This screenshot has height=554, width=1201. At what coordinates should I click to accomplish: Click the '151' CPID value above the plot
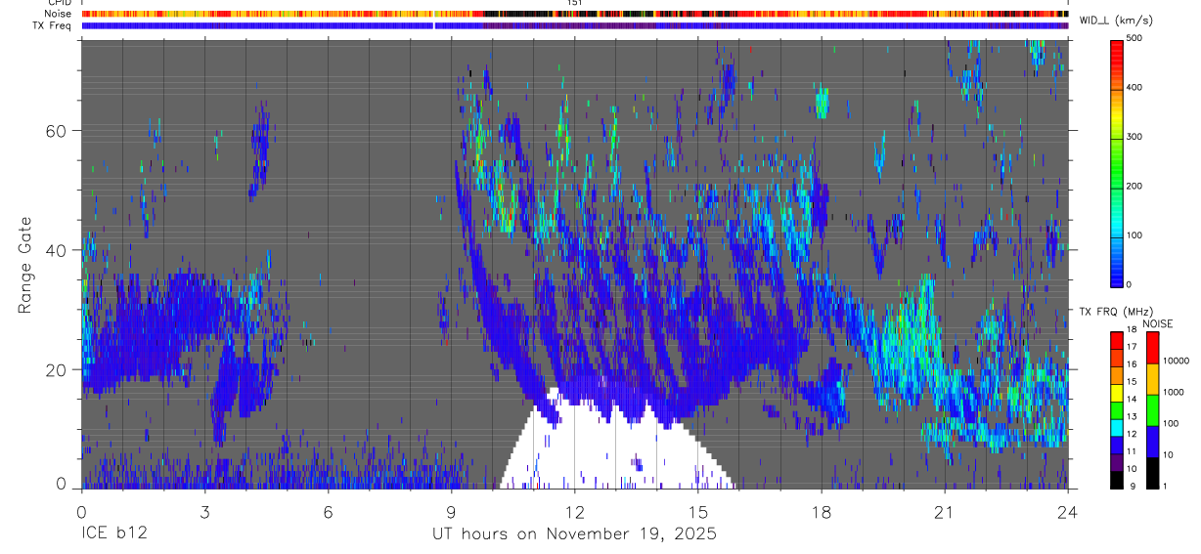coord(575,4)
